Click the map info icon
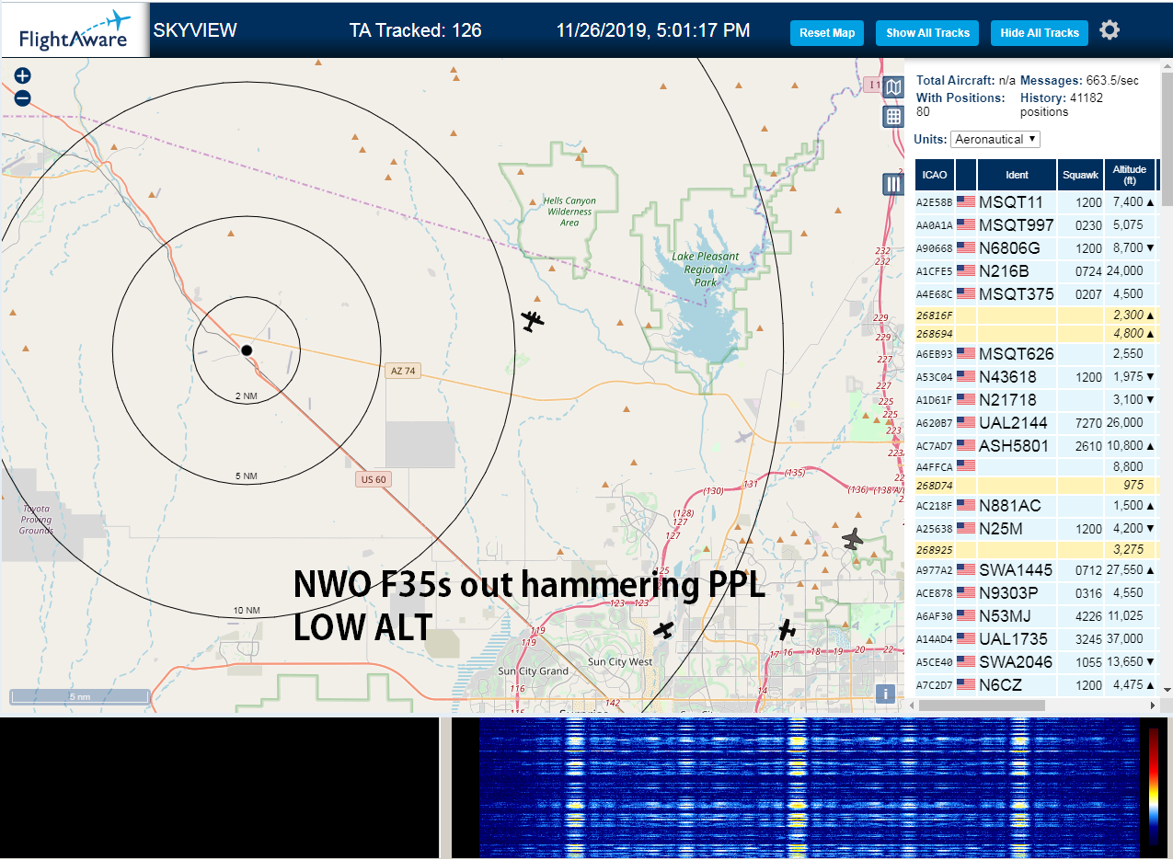 (885, 694)
